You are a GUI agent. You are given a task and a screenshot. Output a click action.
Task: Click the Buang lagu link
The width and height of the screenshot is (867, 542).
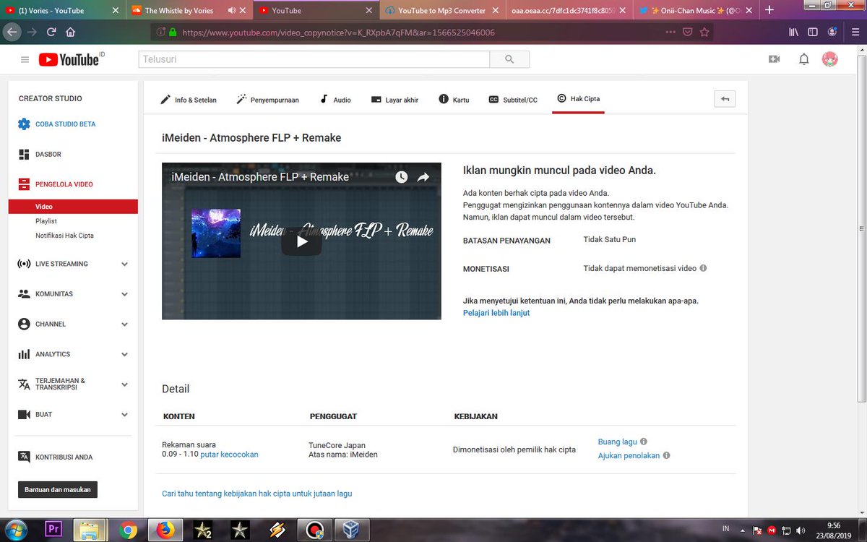[618, 442]
